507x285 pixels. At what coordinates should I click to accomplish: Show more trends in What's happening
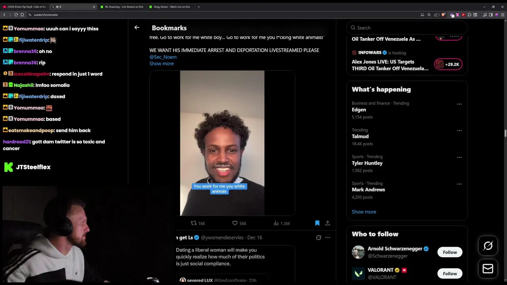(364, 212)
